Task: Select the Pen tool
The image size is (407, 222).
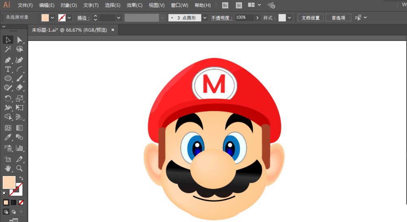Action: (x=8, y=60)
